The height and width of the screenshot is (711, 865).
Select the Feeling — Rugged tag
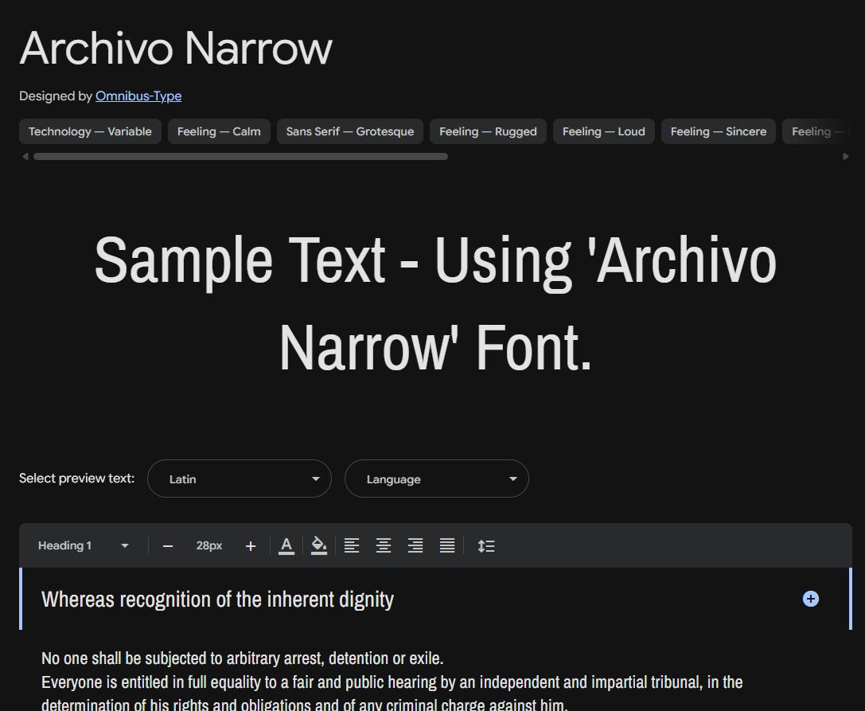click(x=489, y=131)
